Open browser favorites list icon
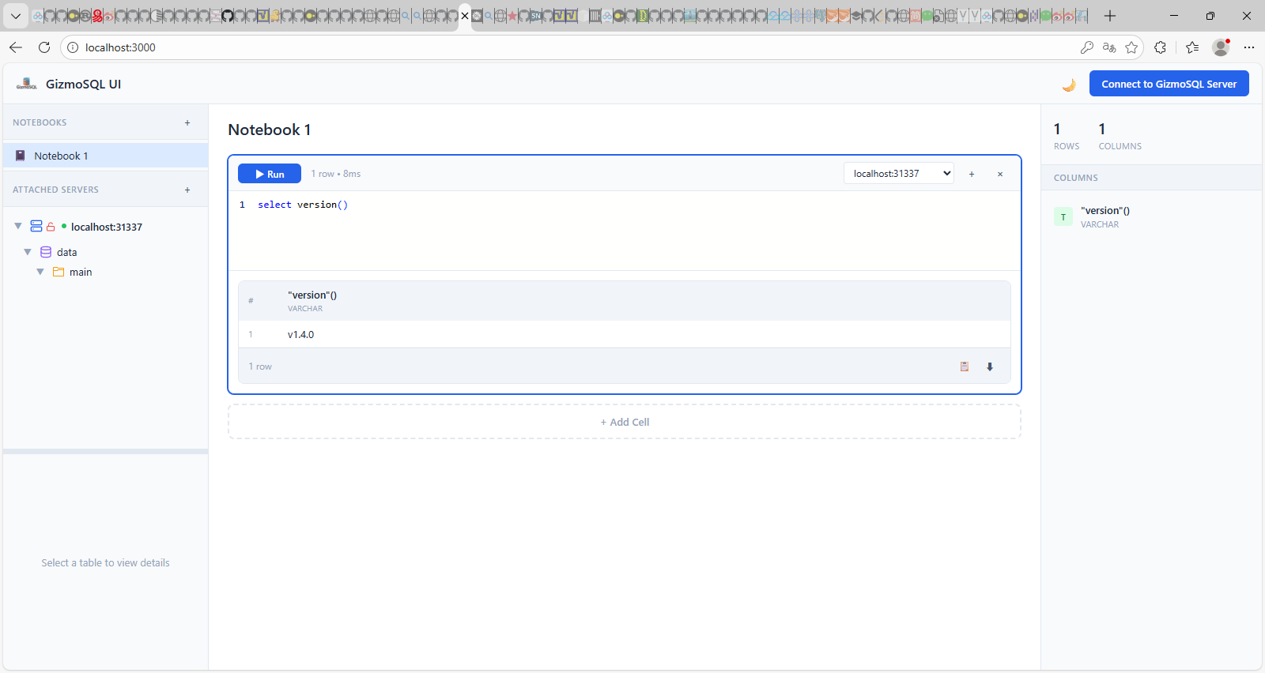Screen dimensions: 1265x673 pyautogui.click(x=1192, y=47)
